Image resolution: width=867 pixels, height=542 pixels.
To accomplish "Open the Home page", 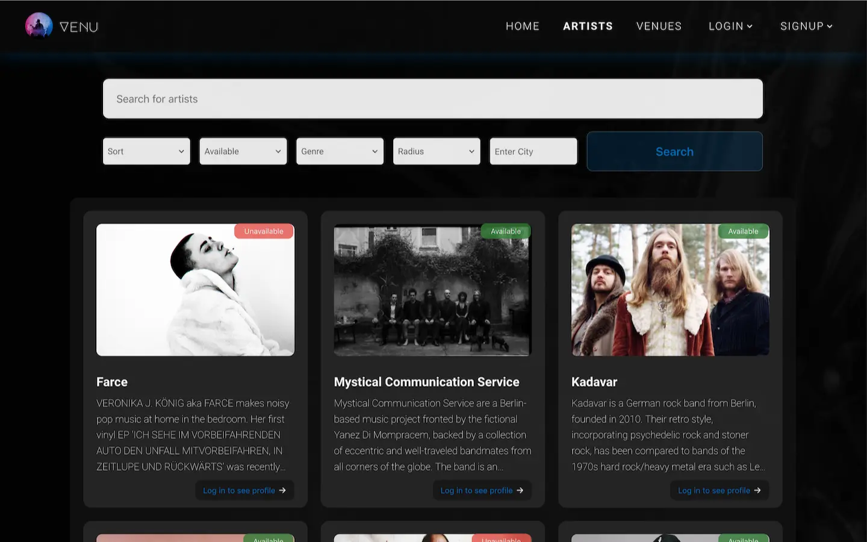I will 522,26.
